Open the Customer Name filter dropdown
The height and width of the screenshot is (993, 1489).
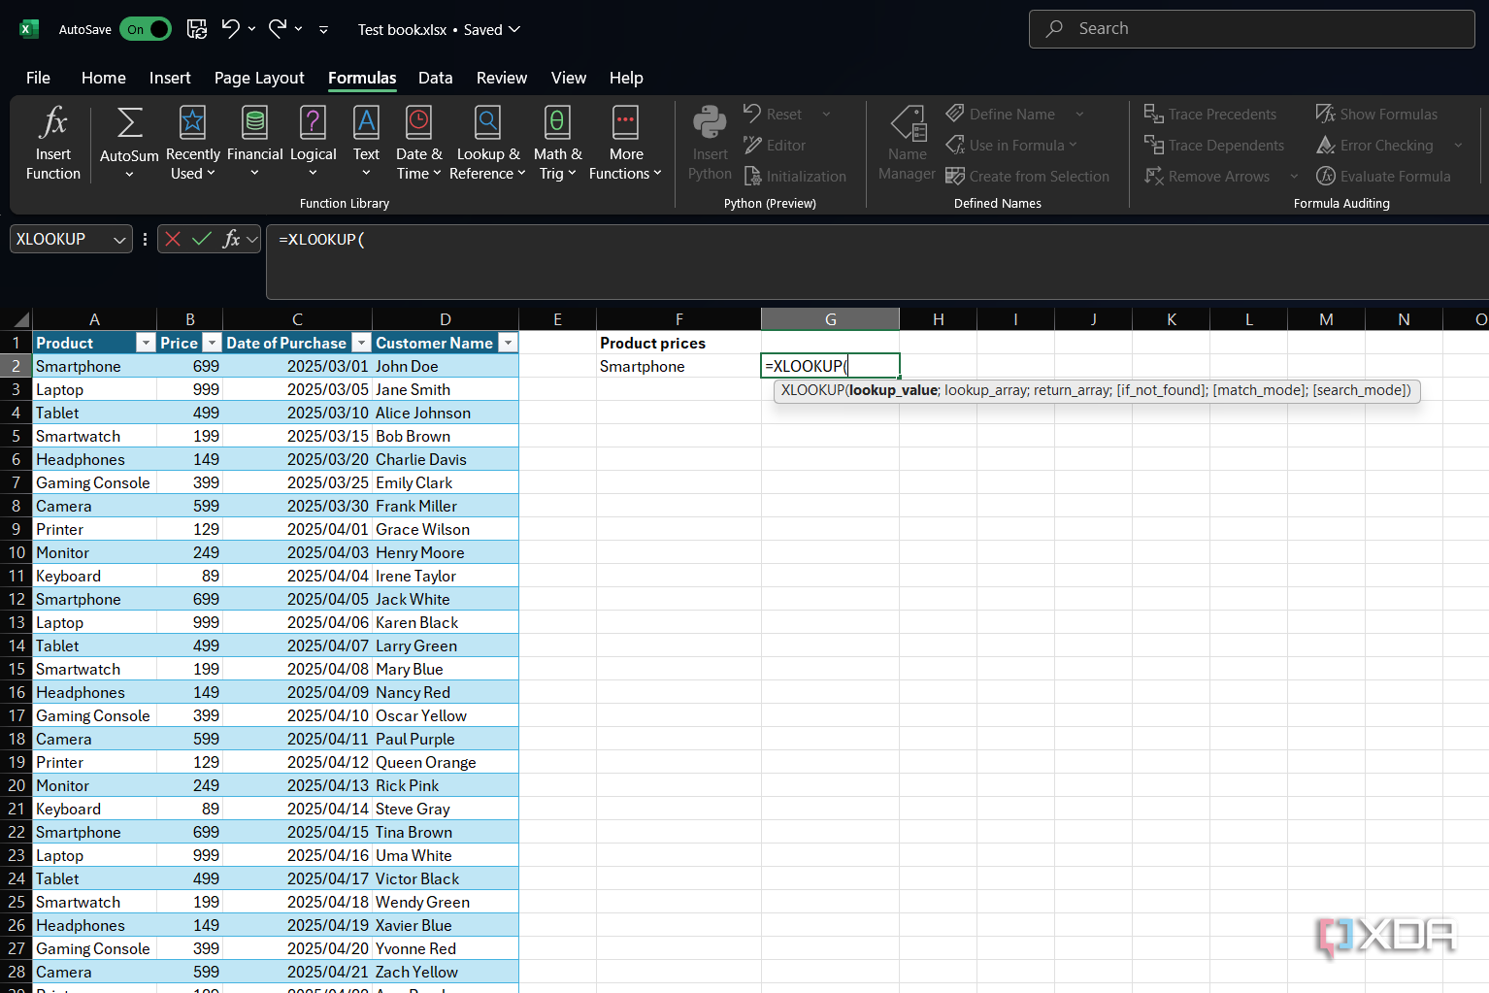pos(508,343)
